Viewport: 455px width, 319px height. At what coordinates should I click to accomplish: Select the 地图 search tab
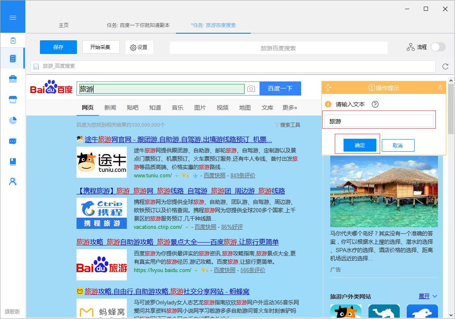click(245, 108)
